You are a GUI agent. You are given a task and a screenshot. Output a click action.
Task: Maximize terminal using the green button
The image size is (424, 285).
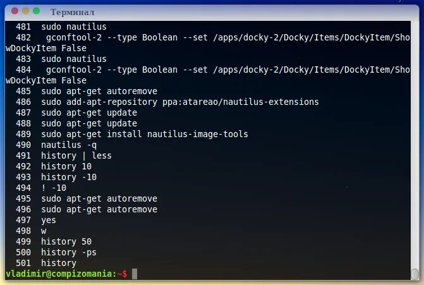click(36, 11)
